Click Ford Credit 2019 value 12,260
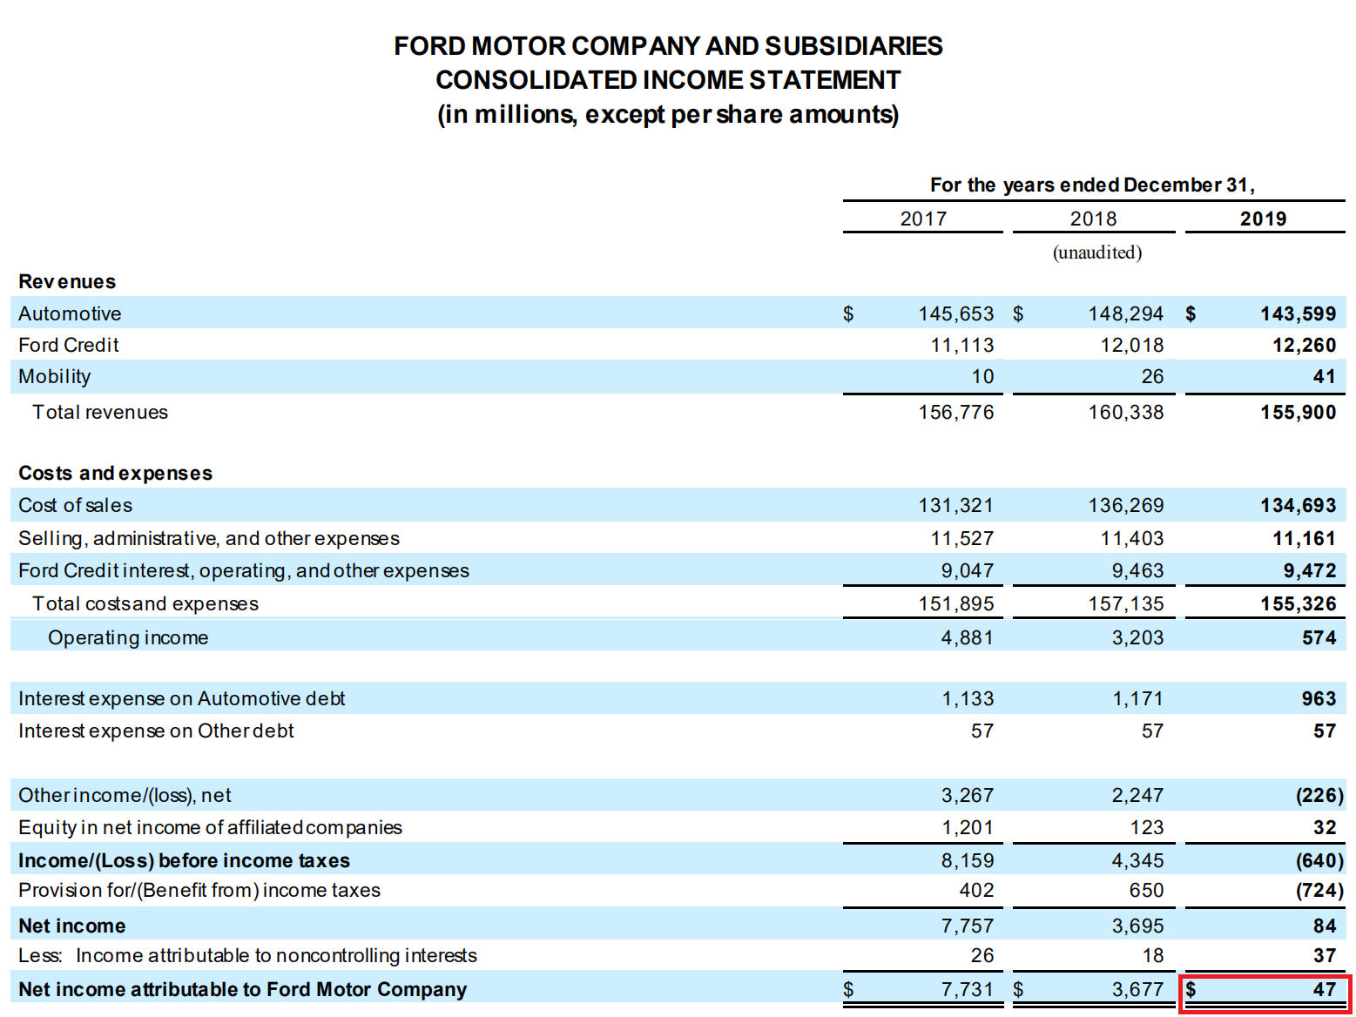This screenshot has height=1017, width=1356. point(1304,345)
